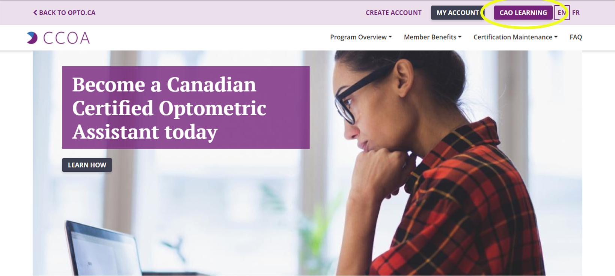
Task: Click the back chevron beside BACK TO OPTO.CA
Action: coord(35,12)
